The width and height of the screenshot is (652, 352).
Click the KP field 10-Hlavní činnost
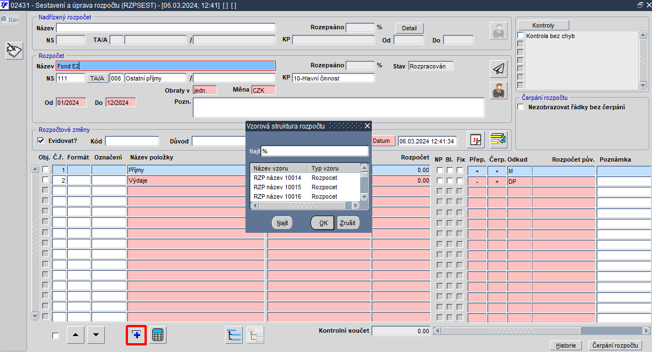click(334, 78)
